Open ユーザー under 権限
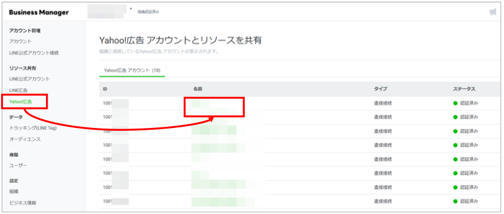Image resolution: width=504 pixels, height=214 pixels. [x=18, y=166]
